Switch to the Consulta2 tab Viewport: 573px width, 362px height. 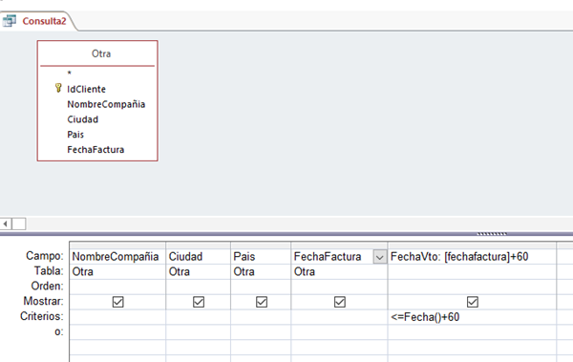44,21
